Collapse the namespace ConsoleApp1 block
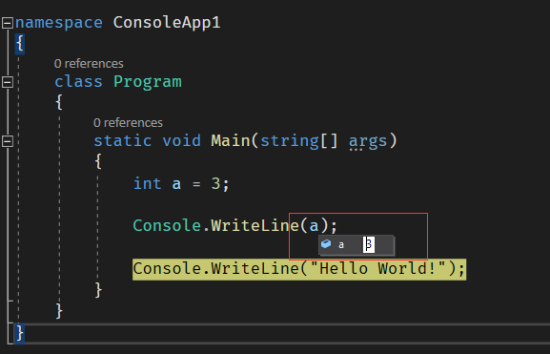Image resolution: width=550 pixels, height=354 pixels. (8, 23)
